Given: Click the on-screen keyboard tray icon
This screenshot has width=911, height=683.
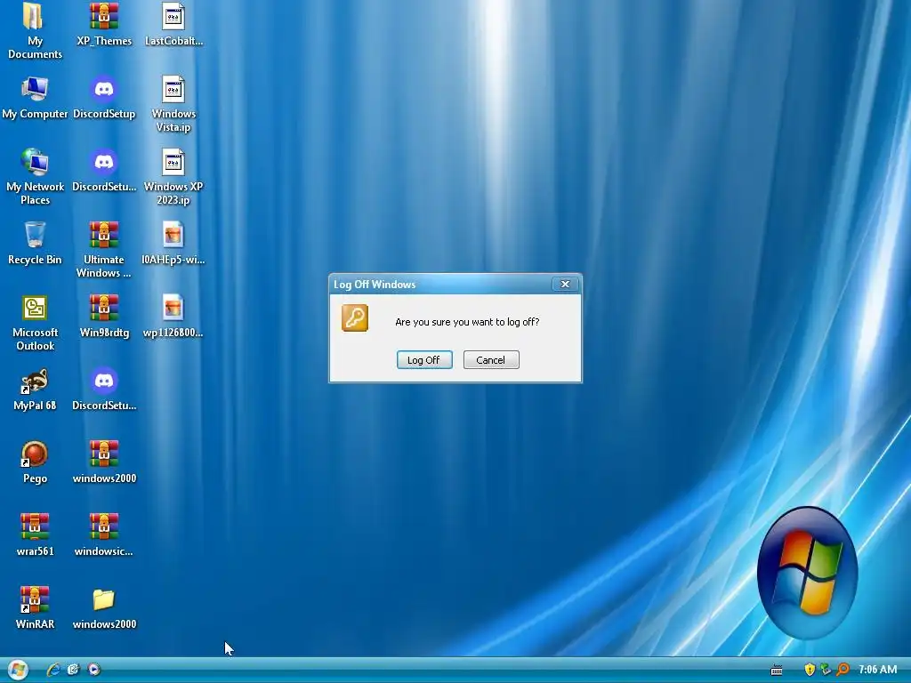Looking at the screenshot, I should pos(776,671).
